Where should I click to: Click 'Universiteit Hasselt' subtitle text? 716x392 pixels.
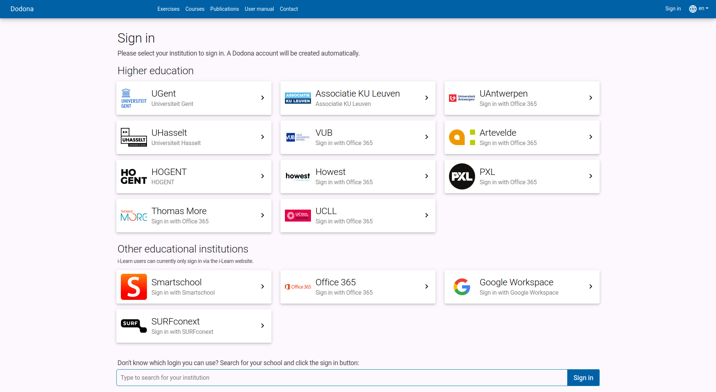tap(176, 143)
